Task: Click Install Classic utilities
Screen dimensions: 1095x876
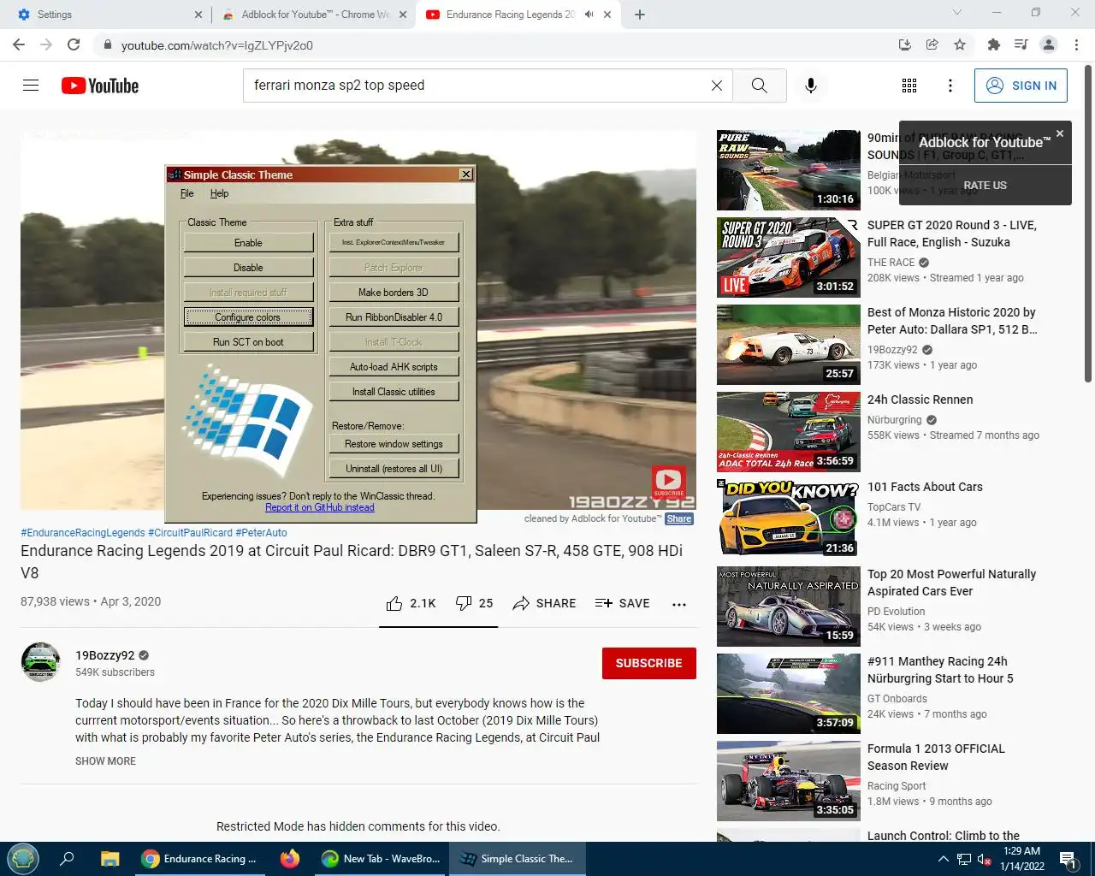Action: 394,392
